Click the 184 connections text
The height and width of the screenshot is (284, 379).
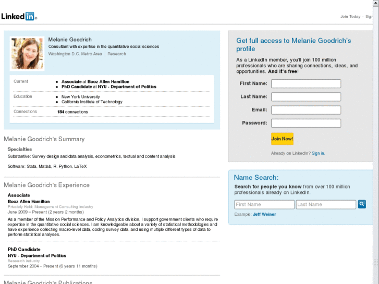[x=72, y=112]
